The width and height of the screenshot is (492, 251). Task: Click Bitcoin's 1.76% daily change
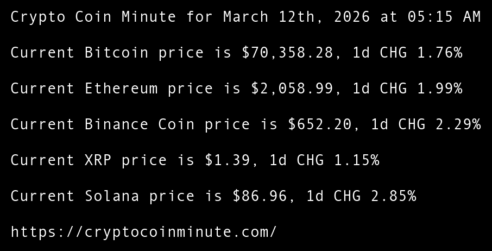439,53
